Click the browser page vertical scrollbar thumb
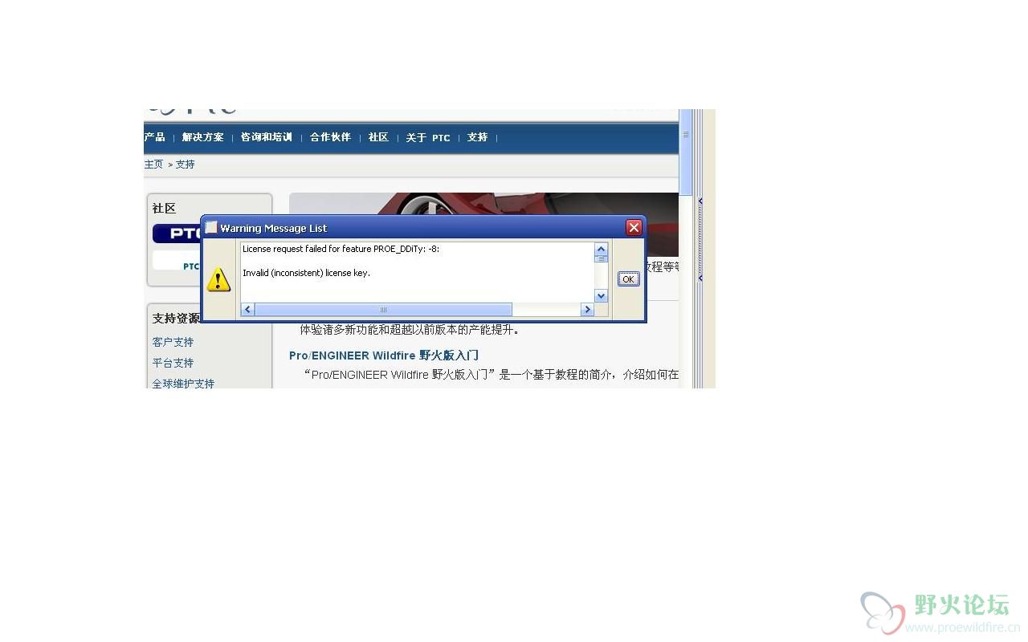Viewport: 1028px width, 642px height. click(x=685, y=152)
